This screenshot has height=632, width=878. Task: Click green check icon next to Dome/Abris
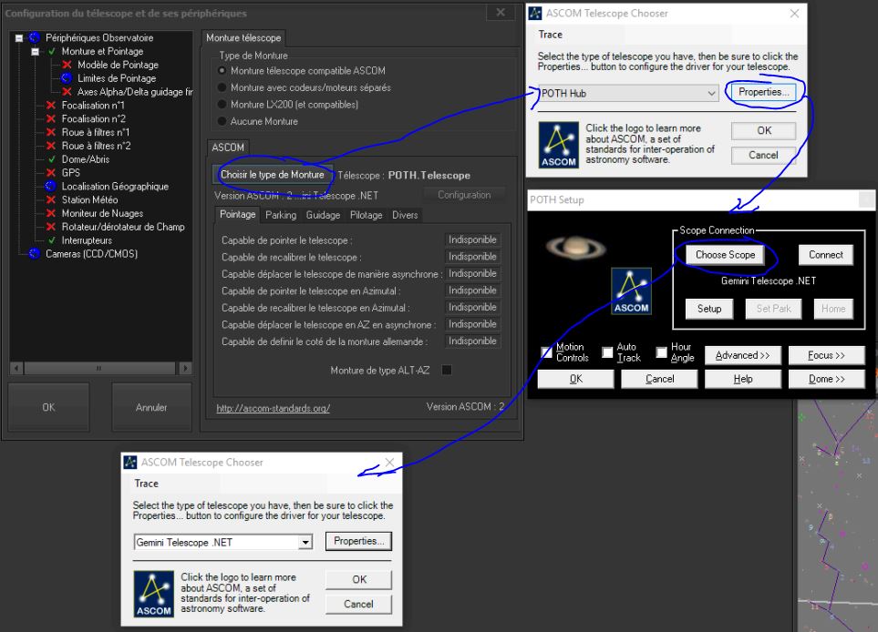point(52,159)
